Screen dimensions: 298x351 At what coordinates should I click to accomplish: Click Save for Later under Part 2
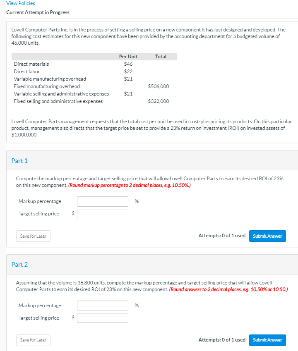tap(33, 340)
